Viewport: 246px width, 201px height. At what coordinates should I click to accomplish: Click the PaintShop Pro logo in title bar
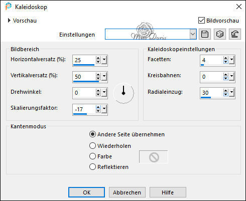9,7
